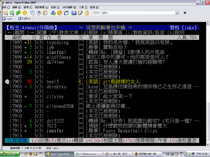Click the notepad with pencil icon
Viewport: 210px width, 157px height.
click(x=80, y=13)
